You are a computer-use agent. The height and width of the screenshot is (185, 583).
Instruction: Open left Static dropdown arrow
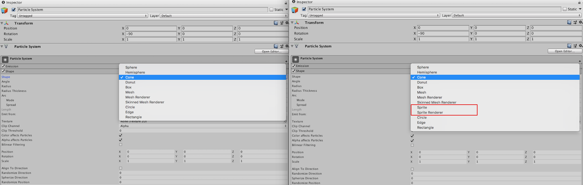pyautogui.click(x=287, y=10)
